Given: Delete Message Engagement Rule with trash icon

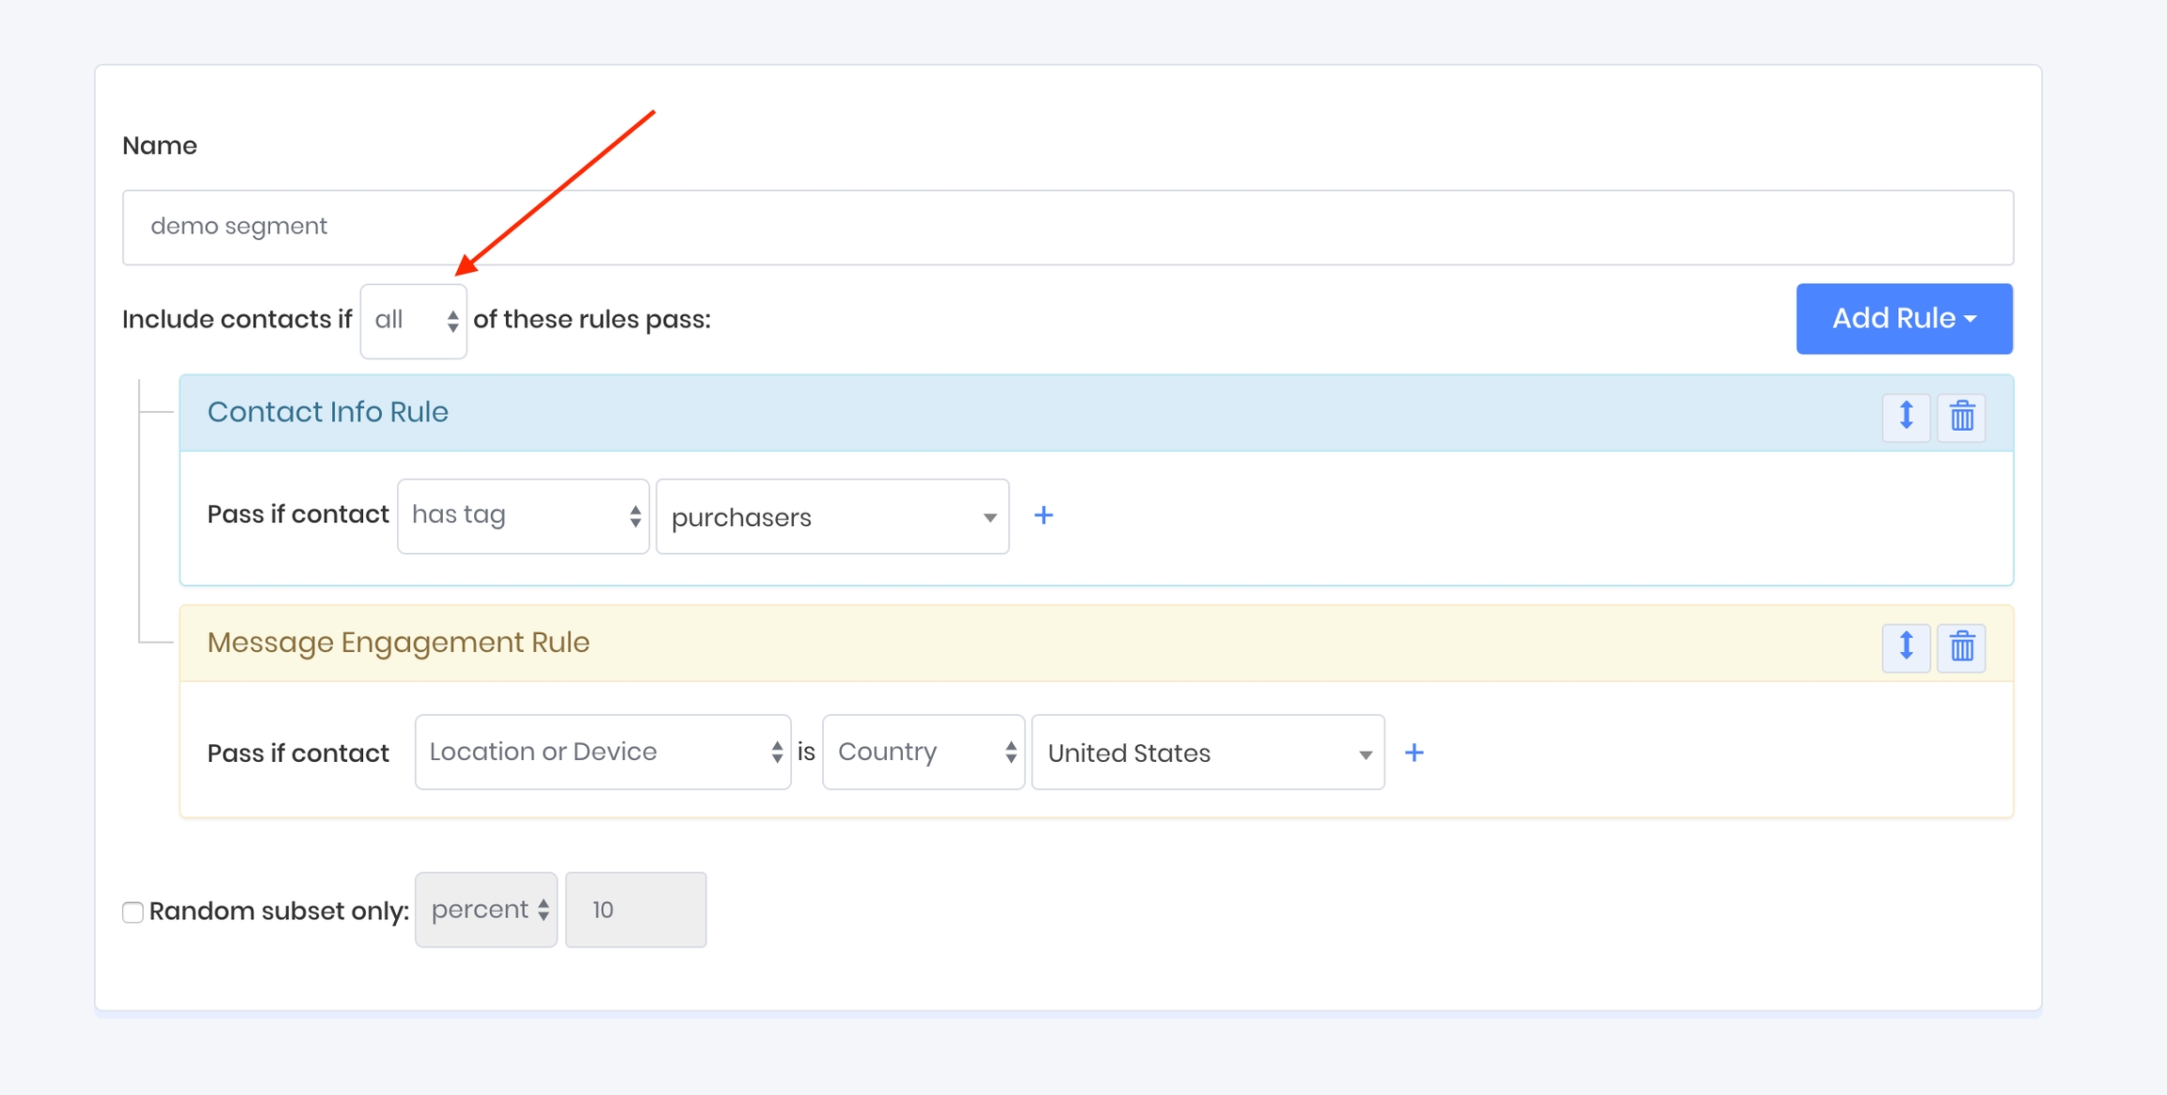Looking at the screenshot, I should pyautogui.click(x=1961, y=647).
